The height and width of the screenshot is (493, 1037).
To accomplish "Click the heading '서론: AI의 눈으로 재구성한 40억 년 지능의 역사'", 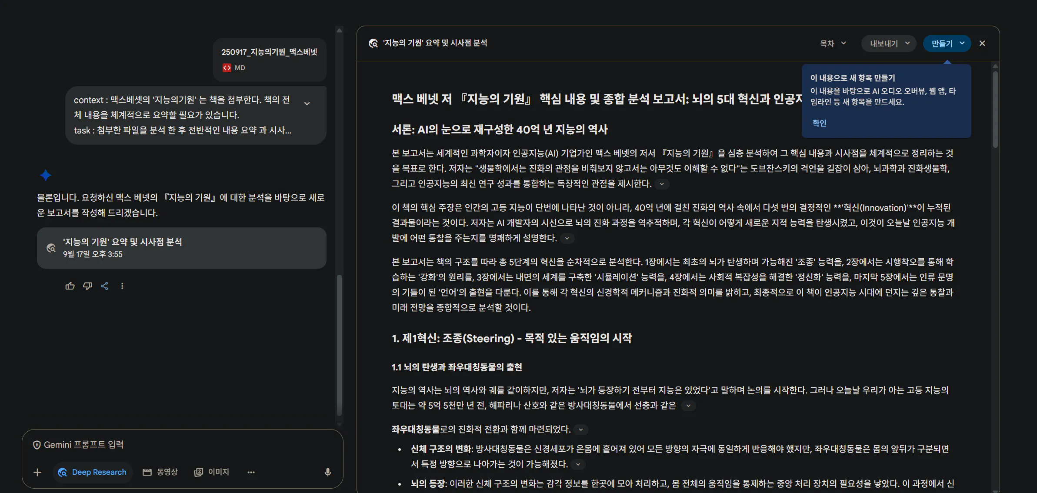I will tap(500, 130).
